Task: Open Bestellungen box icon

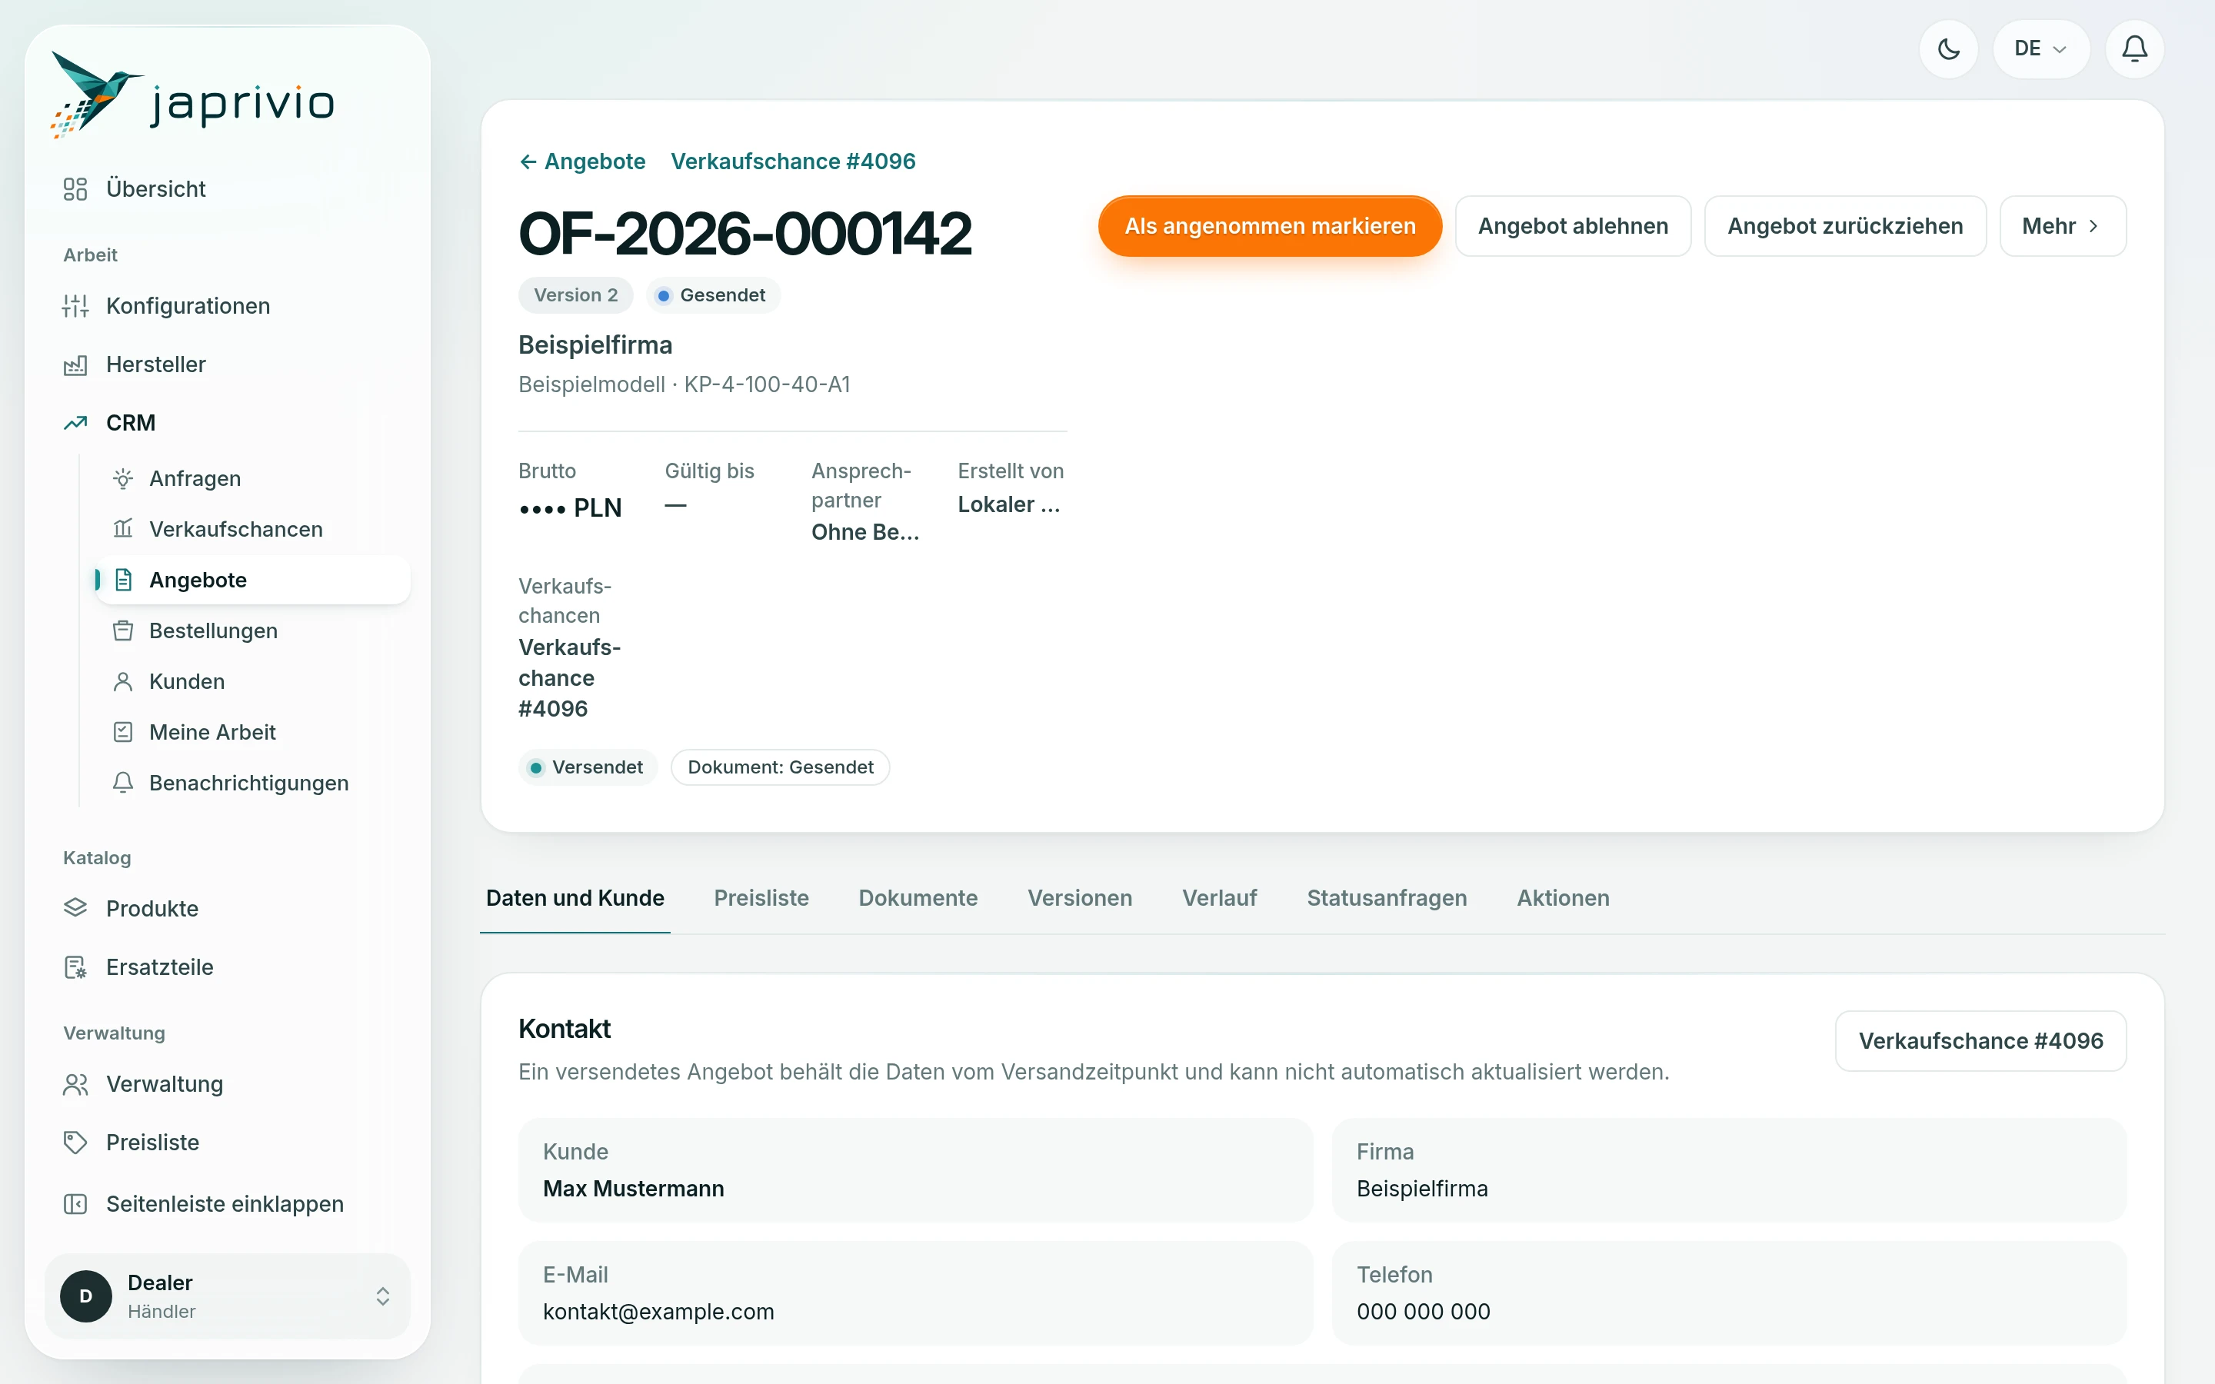Action: coord(122,630)
